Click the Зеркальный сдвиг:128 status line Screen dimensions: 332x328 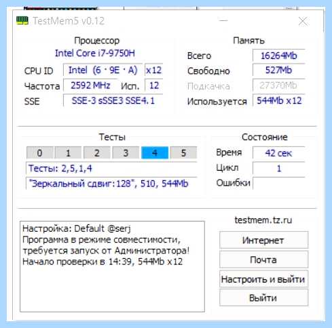111,184
